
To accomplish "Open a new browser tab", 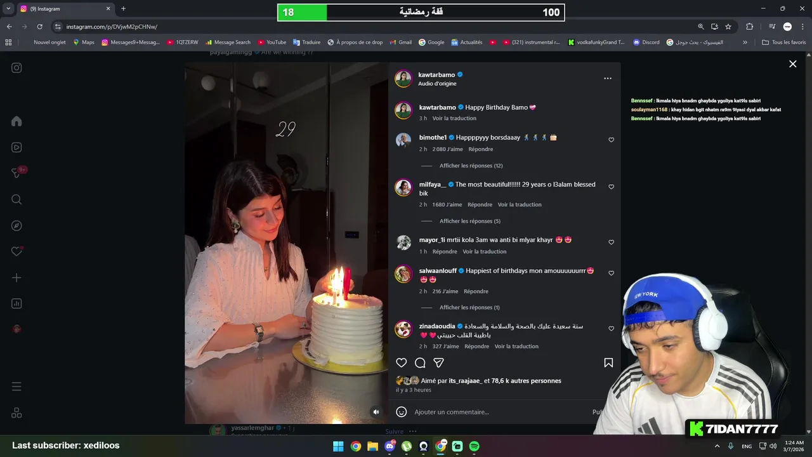I will click(x=123, y=9).
